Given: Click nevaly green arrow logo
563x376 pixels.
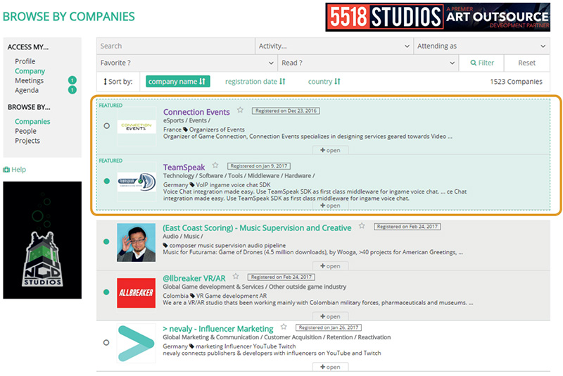Looking at the screenshot, I should click(x=136, y=344).
